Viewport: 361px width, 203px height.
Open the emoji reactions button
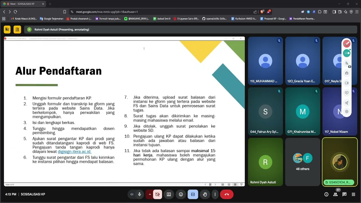[x=181, y=194]
